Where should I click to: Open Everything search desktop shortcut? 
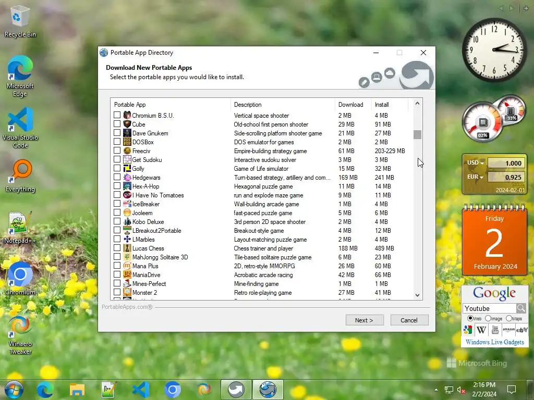[20, 176]
